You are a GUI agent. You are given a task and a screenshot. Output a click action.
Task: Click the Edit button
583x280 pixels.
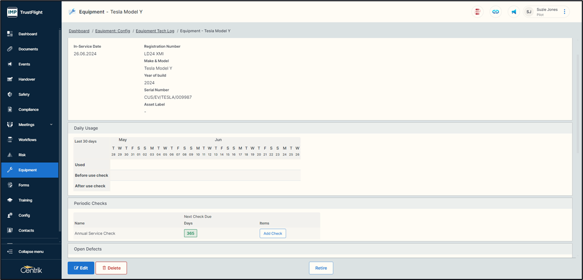[x=81, y=268]
